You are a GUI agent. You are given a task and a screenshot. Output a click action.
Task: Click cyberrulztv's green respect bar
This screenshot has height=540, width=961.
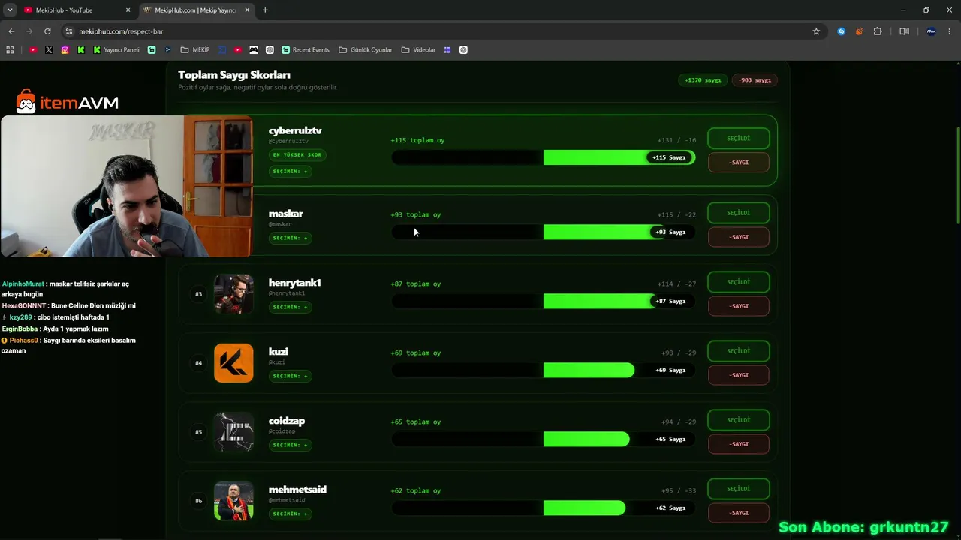(x=619, y=157)
